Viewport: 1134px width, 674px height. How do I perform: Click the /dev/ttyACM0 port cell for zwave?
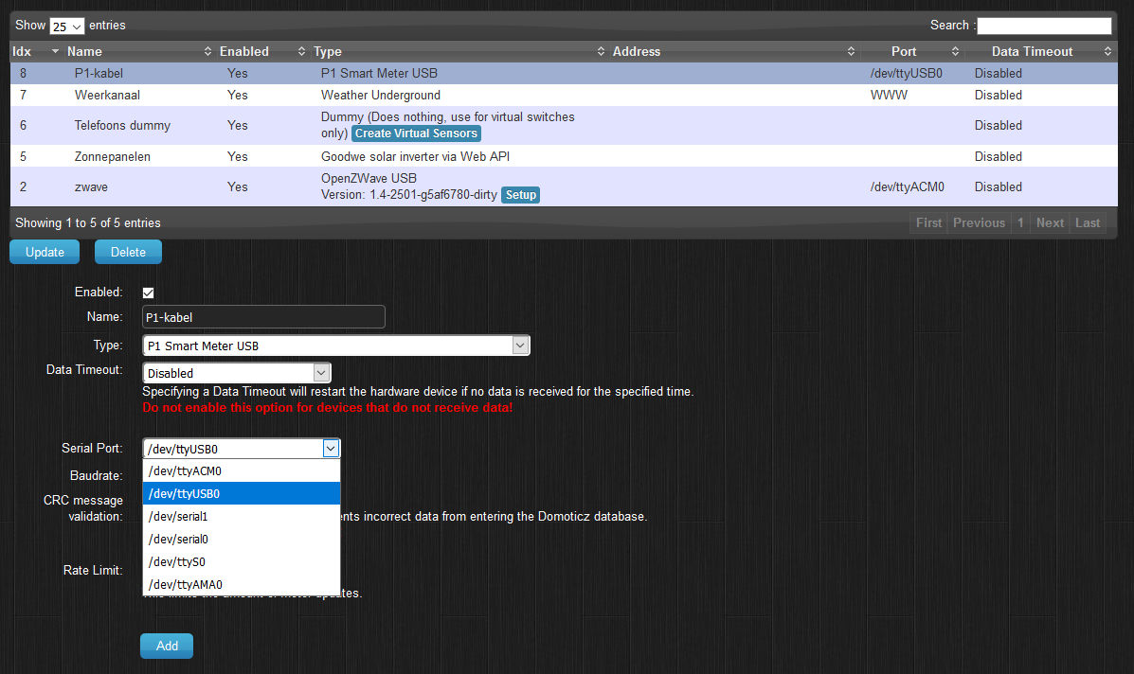(x=907, y=187)
